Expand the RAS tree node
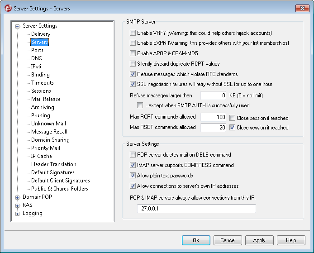Image resolution: width=314 pixels, height=253 pixels. point(18,205)
